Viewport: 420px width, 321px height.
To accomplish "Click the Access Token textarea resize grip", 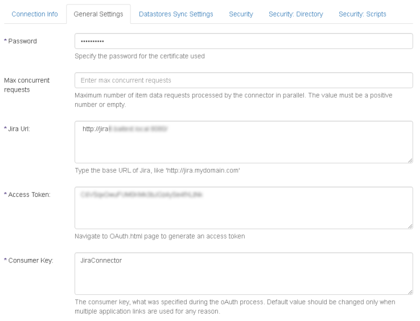I will coord(410,227).
